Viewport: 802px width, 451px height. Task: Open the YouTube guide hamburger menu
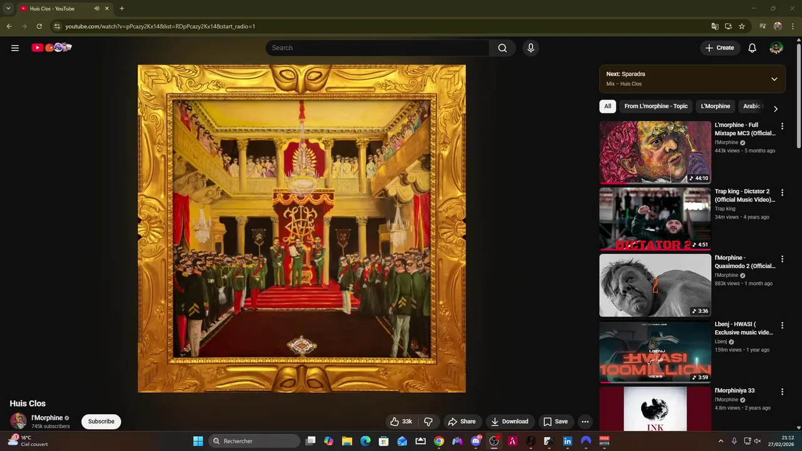(x=15, y=48)
